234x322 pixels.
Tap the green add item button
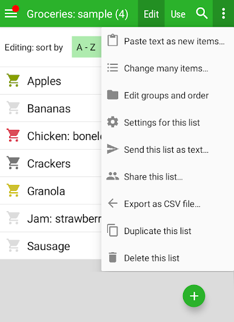(x=194, y=296)
